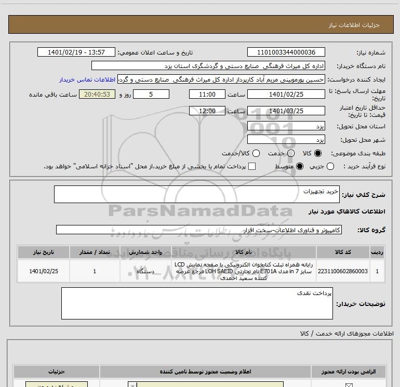Click the delivery province field یزد
The image size is (400, 387).
286,126
